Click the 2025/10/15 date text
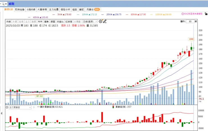This screenshot has width=208, height=131. coord(13,26)
